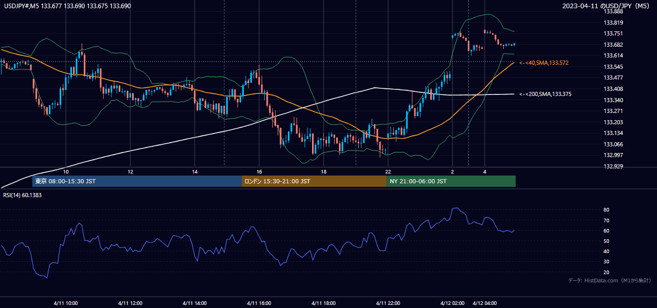Select the 40 SMA 133.572 label

click(544, 63)
